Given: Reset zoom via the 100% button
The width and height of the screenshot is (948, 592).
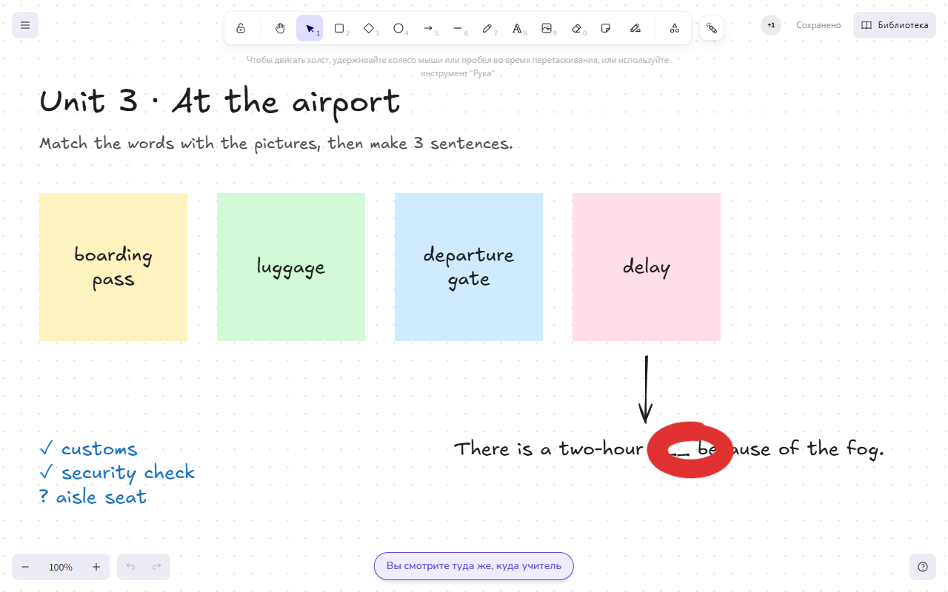Looking at the screenshot, I should pyautogui.click(x=61, y=567).
